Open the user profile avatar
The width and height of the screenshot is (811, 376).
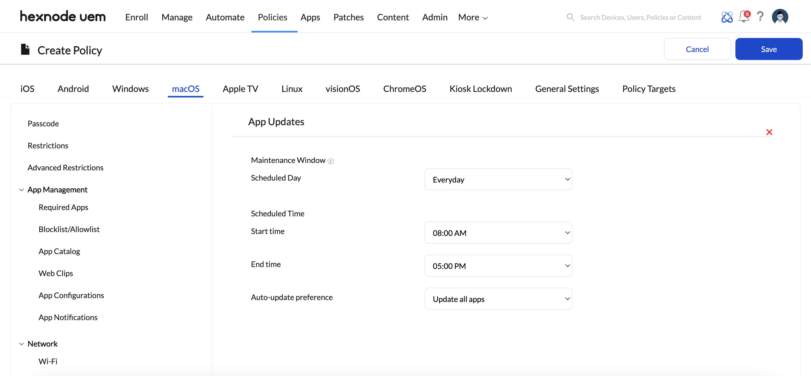click(x=780, y=17)
